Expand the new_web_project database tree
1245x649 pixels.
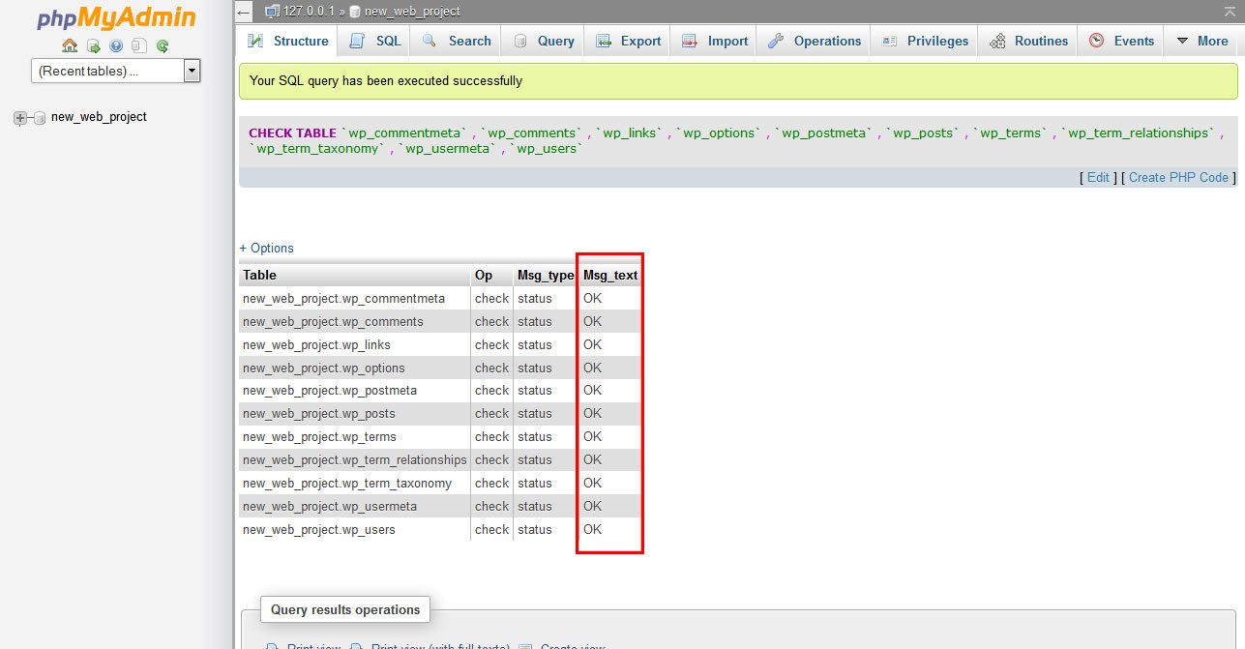click(20, 116)
